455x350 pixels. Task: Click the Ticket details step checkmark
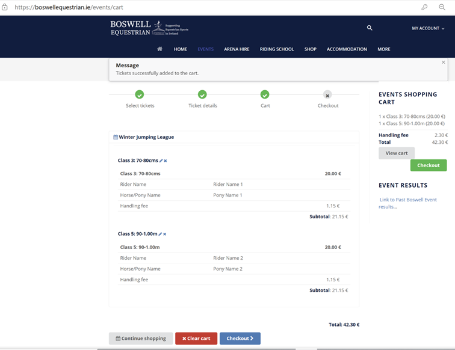(x=202, y=94)
